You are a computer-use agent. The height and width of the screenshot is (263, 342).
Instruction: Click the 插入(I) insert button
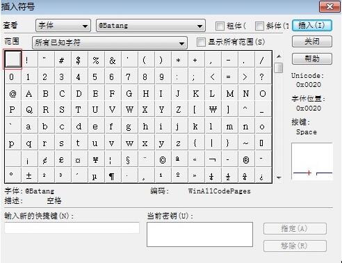(312, 25)
